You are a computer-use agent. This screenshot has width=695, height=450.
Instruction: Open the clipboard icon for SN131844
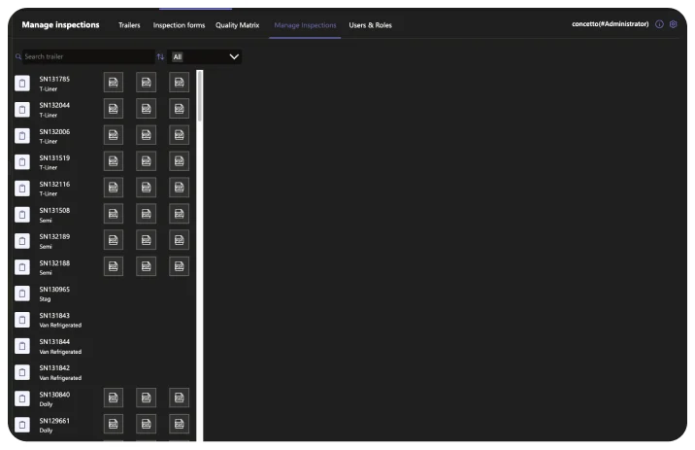pos(22,346)
